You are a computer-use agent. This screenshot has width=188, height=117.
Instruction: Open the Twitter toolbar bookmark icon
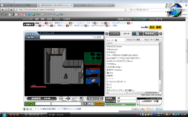[x=10, y=15]
